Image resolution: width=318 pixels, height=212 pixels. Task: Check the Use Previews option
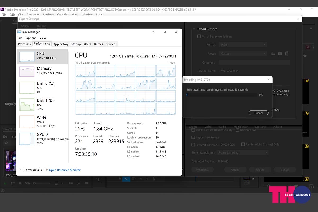[x=238, y=130]
